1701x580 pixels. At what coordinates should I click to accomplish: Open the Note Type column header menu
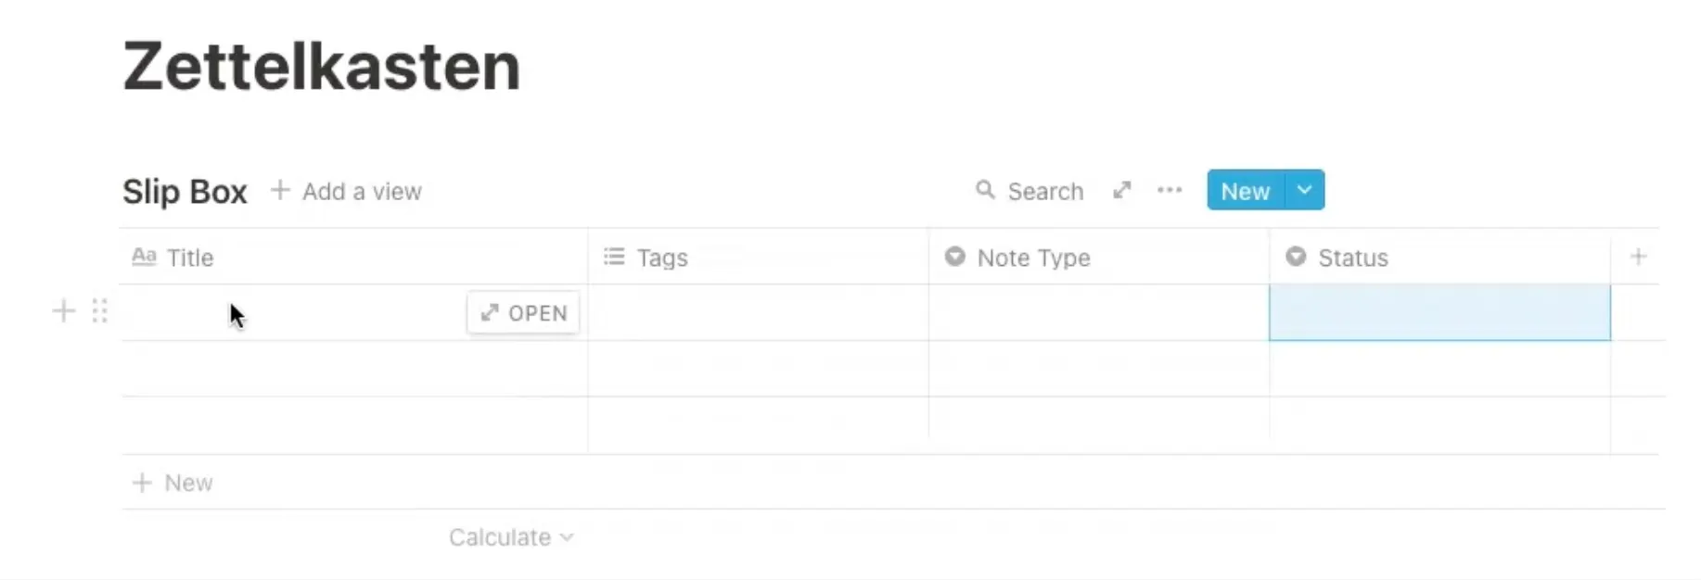1033,258
